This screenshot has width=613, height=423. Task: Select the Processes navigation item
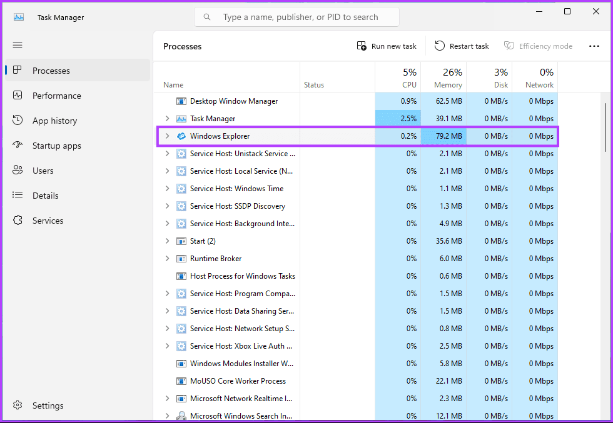click(x=78, y=71)
